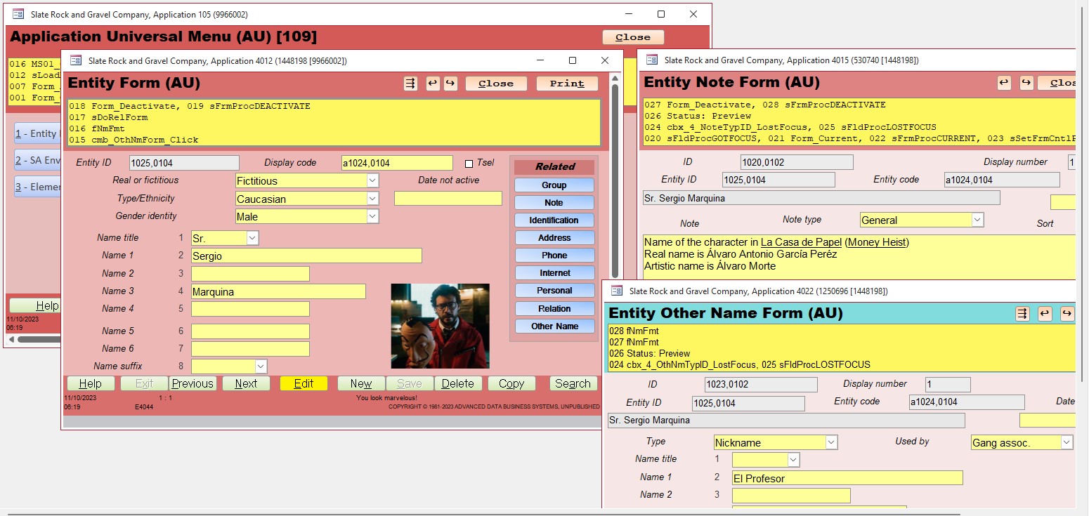The width and height of the screenshot is (1089, 516).
Task: Expand the Real or fictitious dropdown
Action: [x=372, y=181]
